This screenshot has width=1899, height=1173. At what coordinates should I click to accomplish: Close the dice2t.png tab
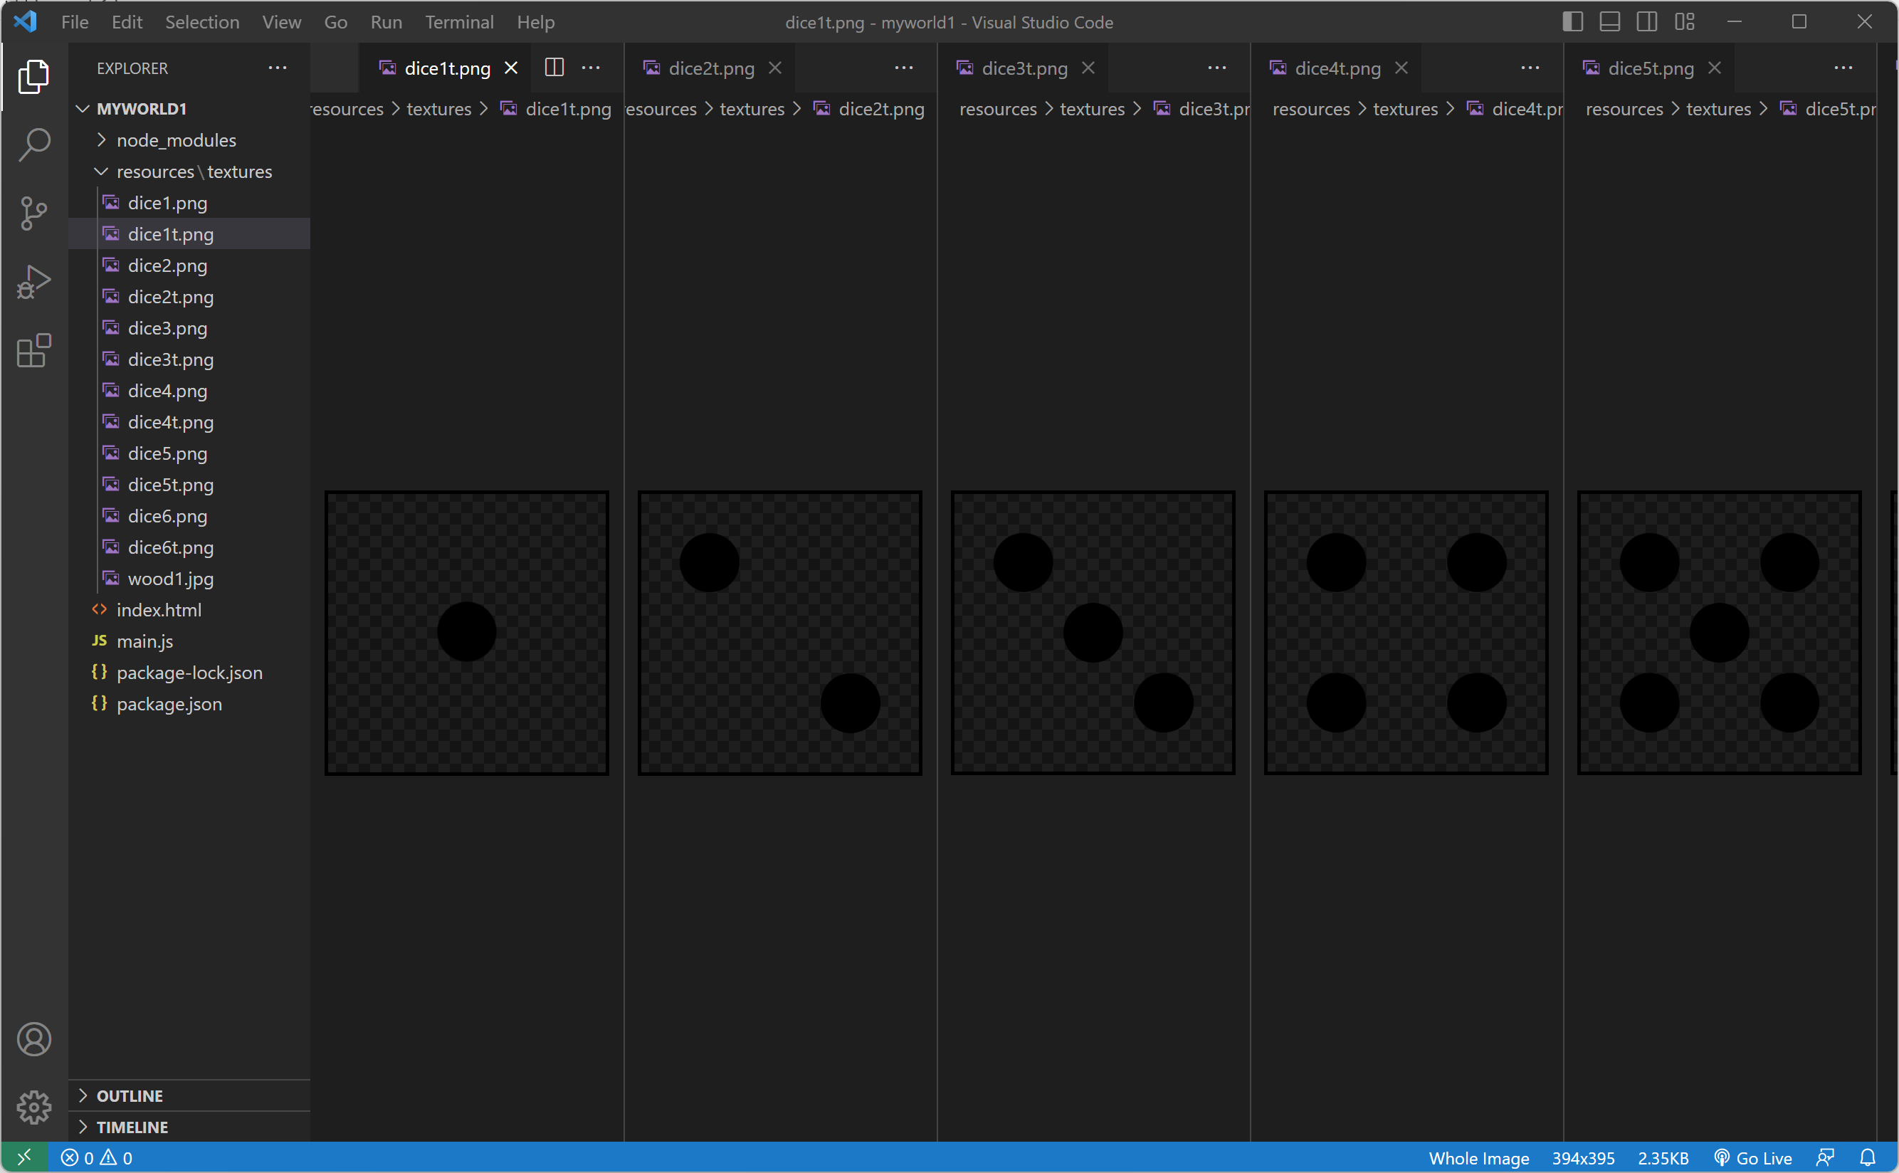[775, 68]
